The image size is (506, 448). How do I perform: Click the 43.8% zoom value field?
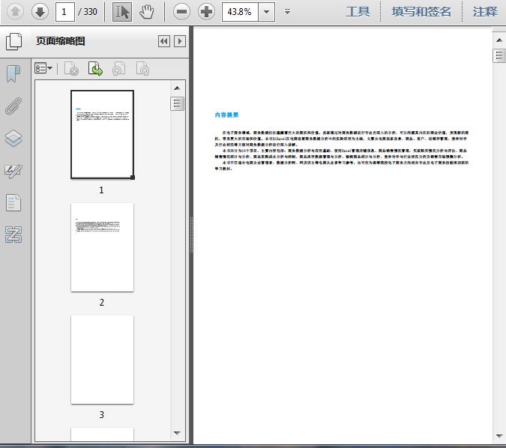coord(240,12)
